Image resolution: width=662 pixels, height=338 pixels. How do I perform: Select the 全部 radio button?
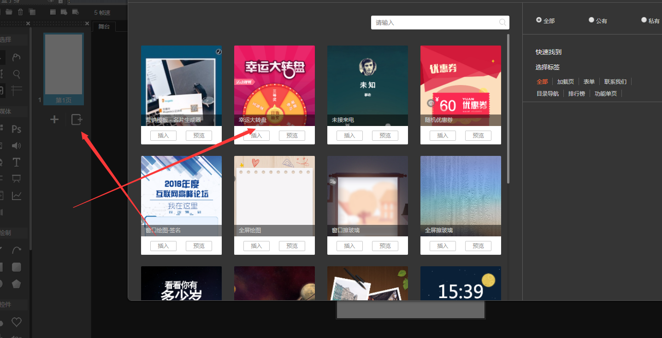[539, 20]
